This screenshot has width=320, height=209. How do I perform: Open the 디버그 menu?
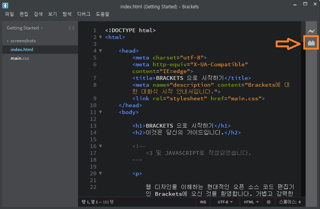pos(84,14)
